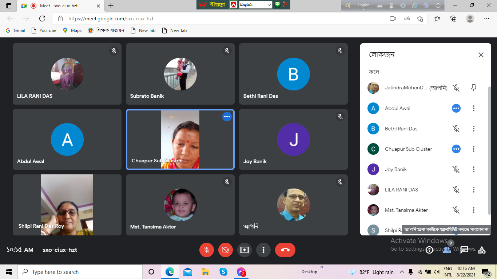The image size is (497, 279).
Task: Open the activities icon
Action: point(482,250)
